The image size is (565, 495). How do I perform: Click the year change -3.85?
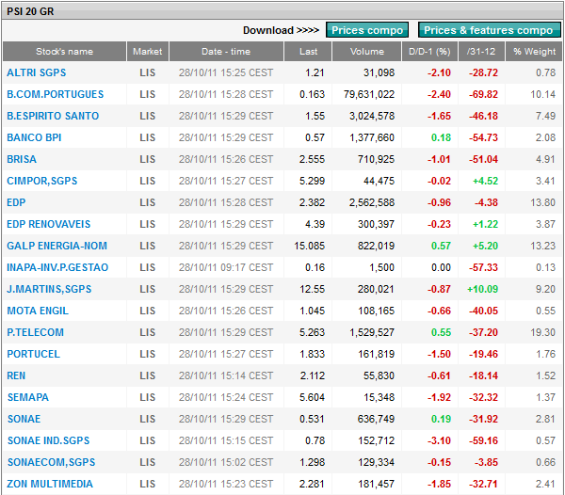[x=486, y=462]
